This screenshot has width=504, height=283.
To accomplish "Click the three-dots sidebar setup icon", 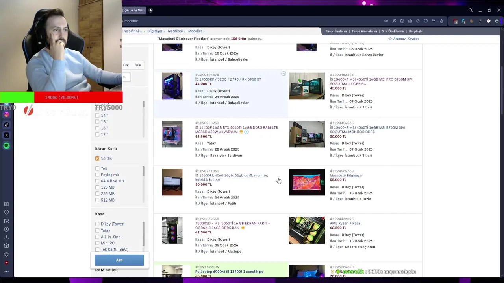I will [x=6, y=271].
